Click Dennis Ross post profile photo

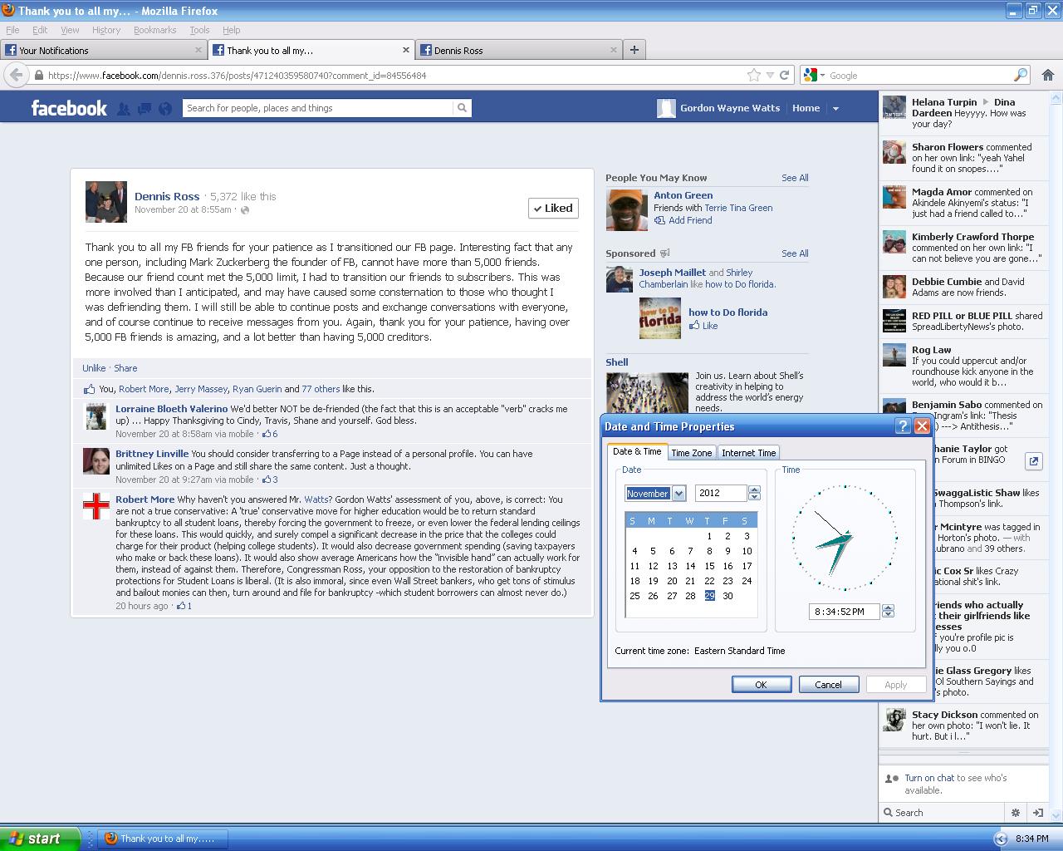pos(106,202)
